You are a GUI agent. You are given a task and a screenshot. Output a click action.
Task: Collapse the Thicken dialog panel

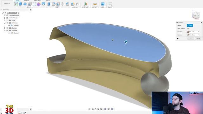(x=201, y=22)
